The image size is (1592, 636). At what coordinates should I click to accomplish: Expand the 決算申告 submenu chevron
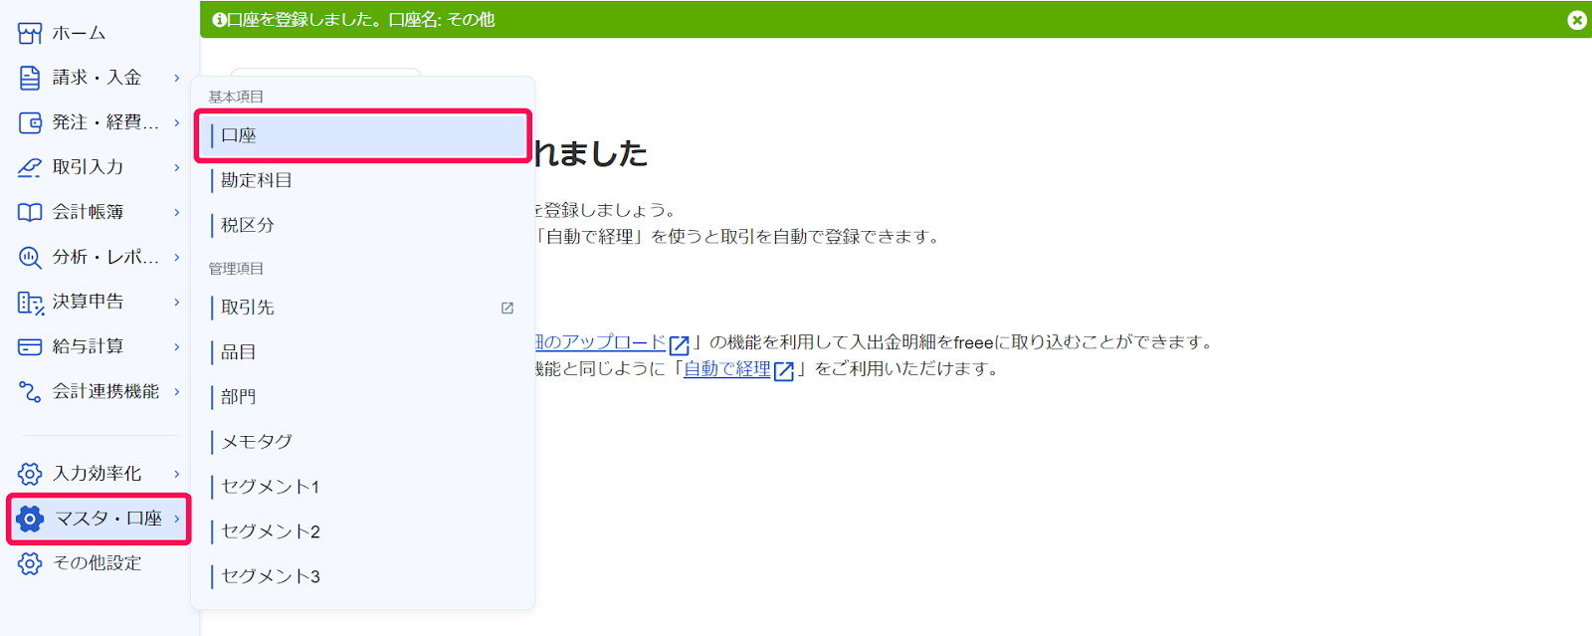point(177,302)
